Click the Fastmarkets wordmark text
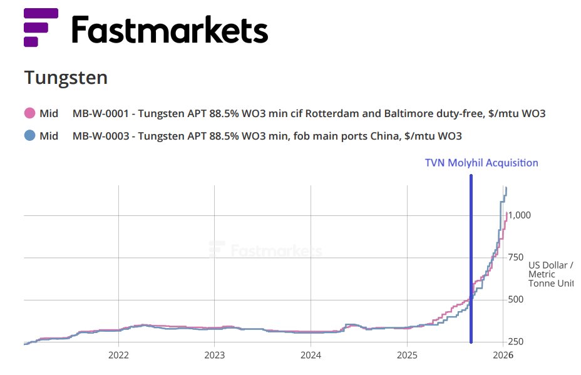The height and width of the screenshot is (375, 581). point(170,29)
